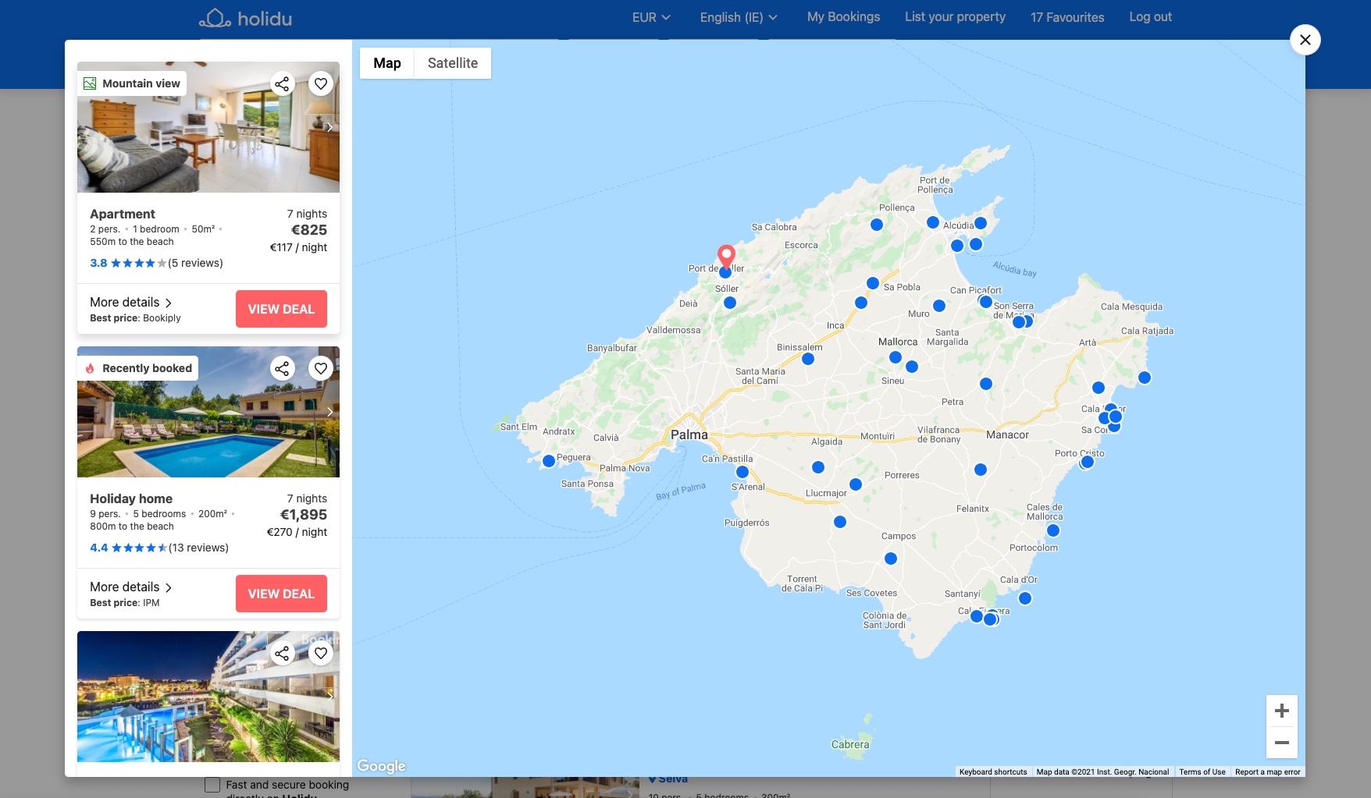Open the English (IE) language dropdown
The height and width of the screenshot is (798, 1371).
click(x=739, y=17)
